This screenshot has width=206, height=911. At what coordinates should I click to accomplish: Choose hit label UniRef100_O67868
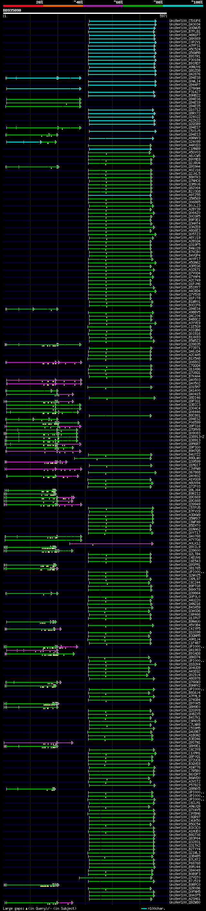pos(185,472)
